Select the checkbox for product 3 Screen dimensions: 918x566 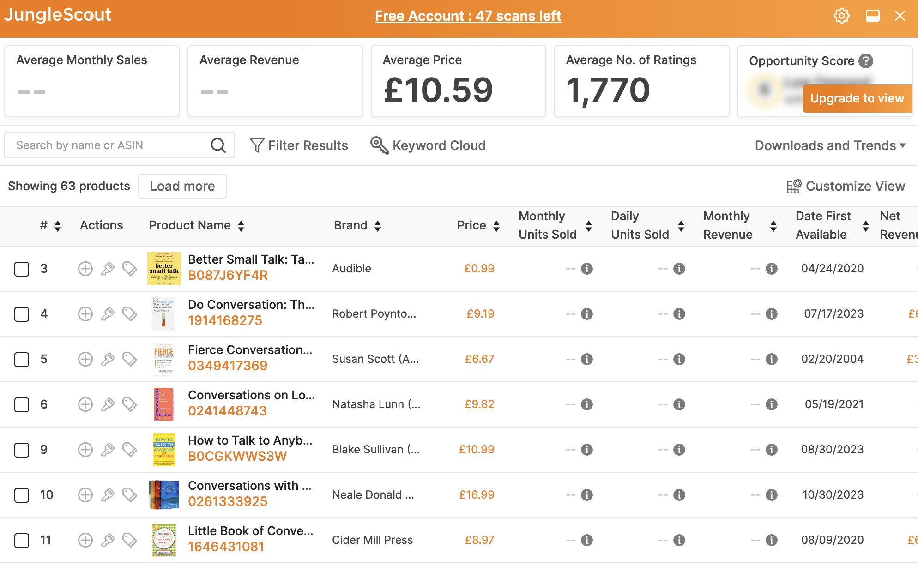point(22,269)
